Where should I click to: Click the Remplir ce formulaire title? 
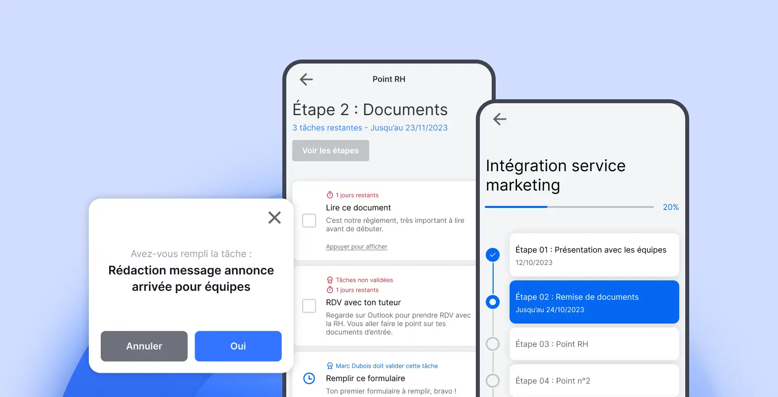coord(365,379)
